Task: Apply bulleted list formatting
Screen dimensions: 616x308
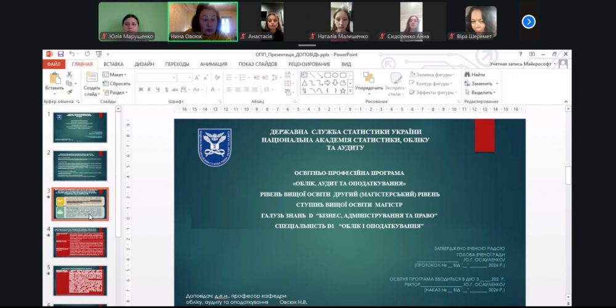Action: click(x=229, y=78)
